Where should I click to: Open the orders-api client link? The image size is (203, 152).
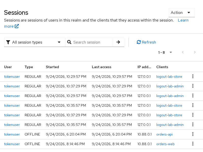point(164,134)
